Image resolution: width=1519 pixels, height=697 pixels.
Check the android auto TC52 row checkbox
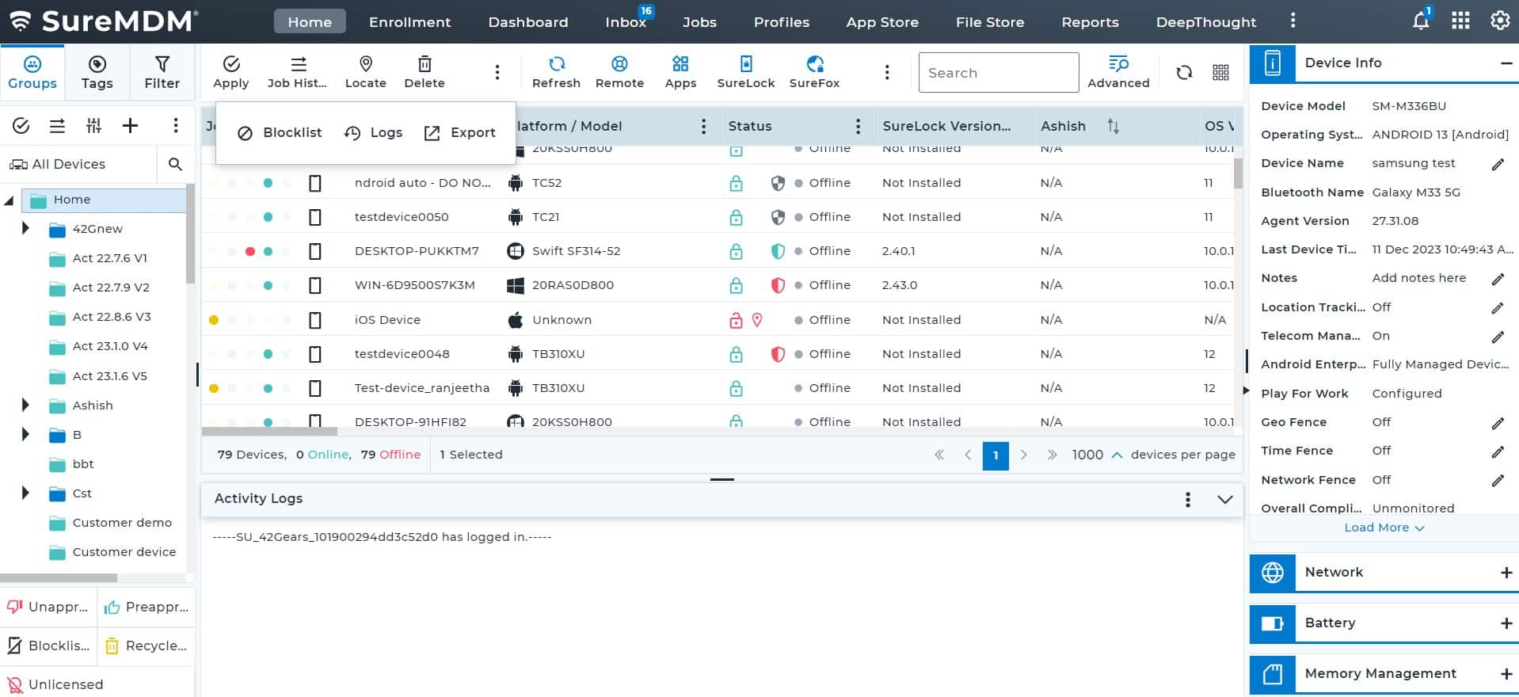[314, 183]
